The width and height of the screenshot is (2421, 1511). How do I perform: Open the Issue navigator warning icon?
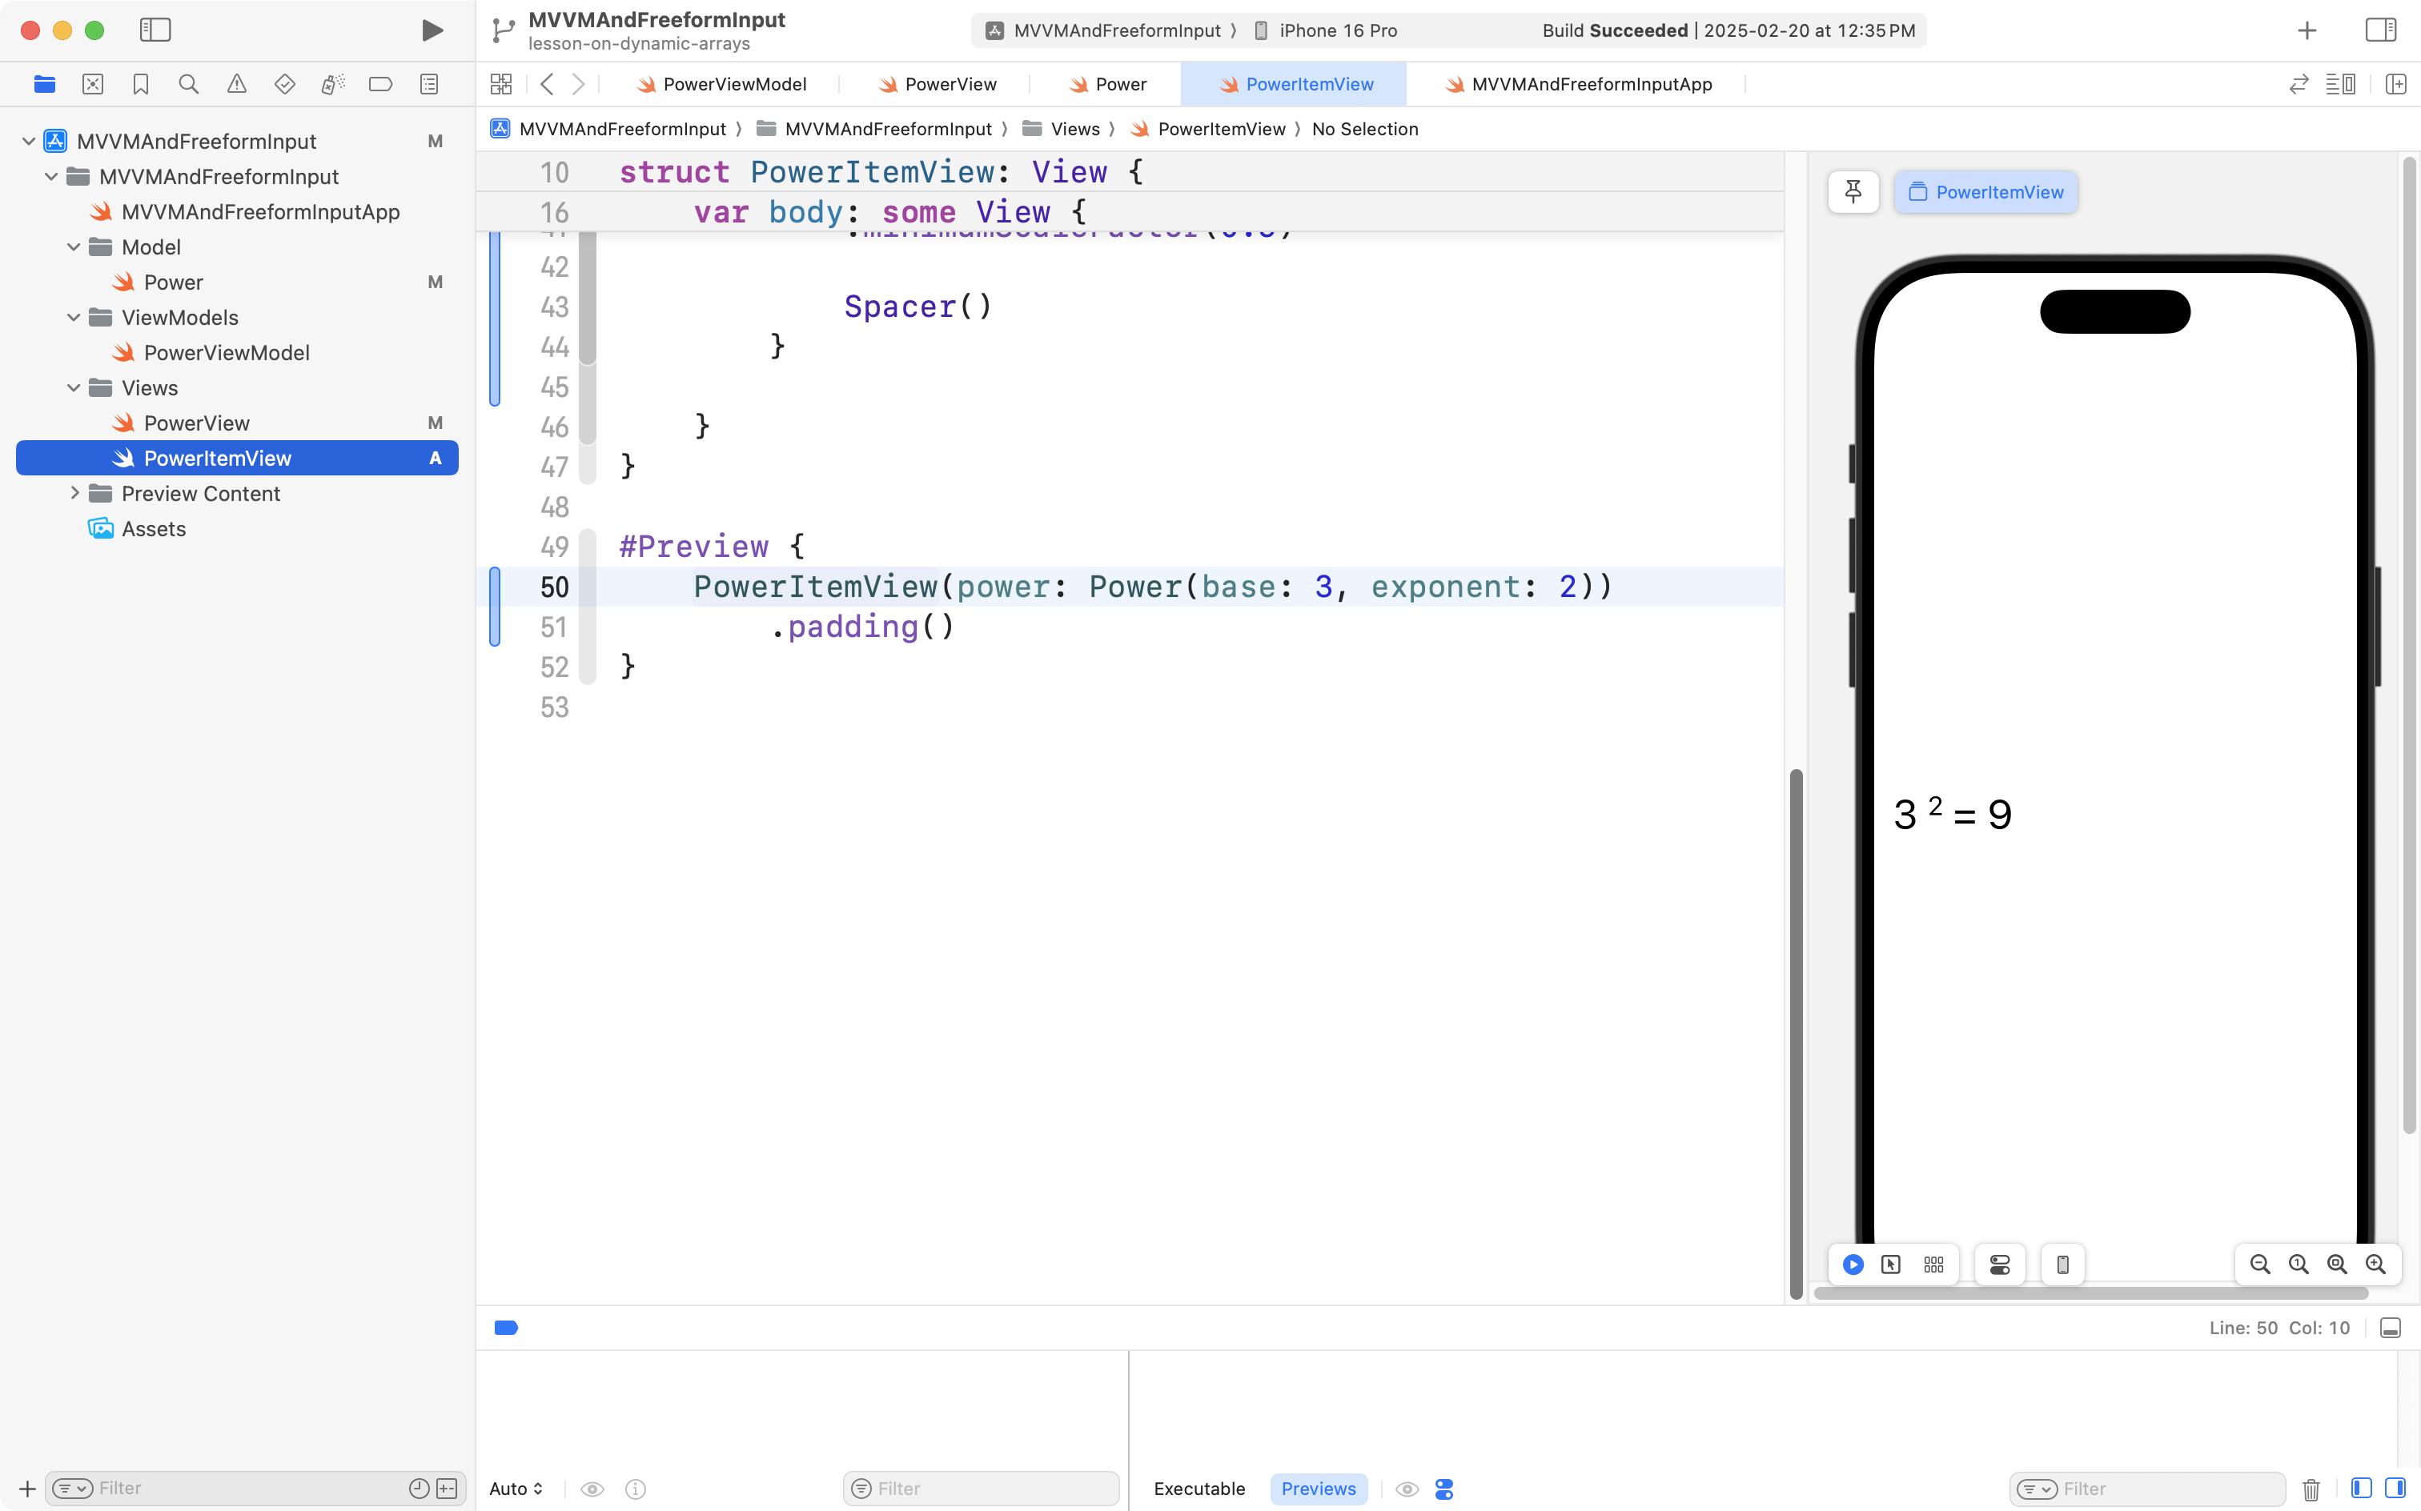(236, 84)
